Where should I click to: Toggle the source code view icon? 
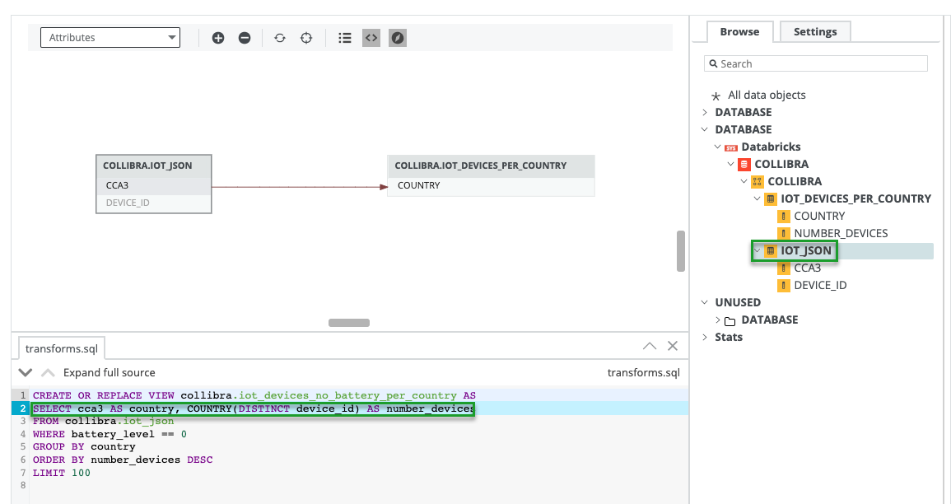371,38
